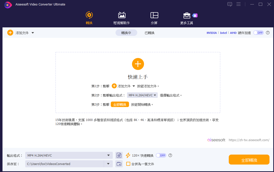Toggle 120× 快速轉換 switch

pos(161,155)
